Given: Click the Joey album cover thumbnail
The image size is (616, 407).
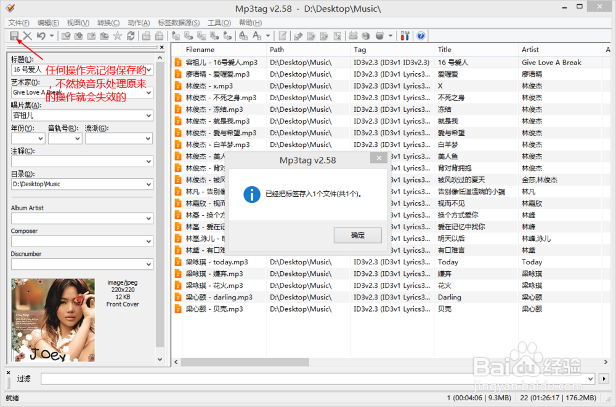Looking at the screenshot, I should tap(53, 320).
